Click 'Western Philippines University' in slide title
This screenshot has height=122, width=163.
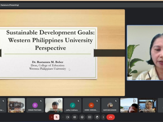click(x=50, y=40)
